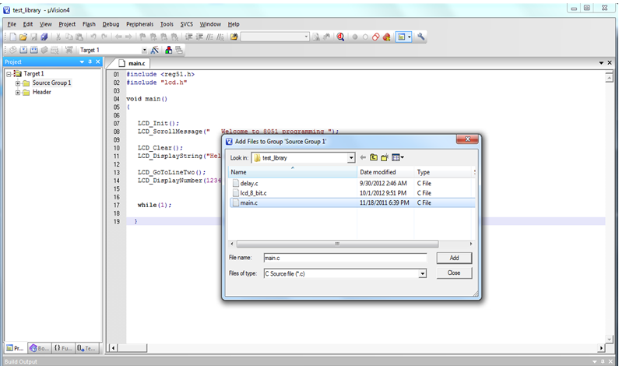Select lcd_8_bit.c in the file list

point(254,193)
